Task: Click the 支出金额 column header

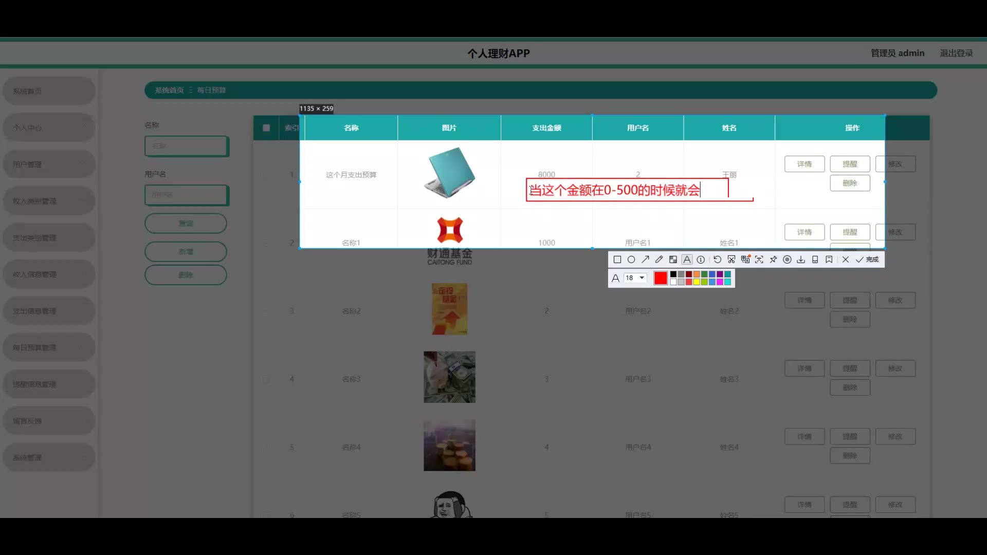Action: tap(546, 128)
